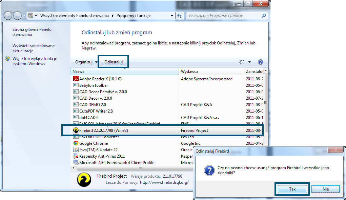Image resolution: width=346 pixels, height=200 pixels.
Task: Click the dot4CAD 6 program icon
Action: (76, 117)
